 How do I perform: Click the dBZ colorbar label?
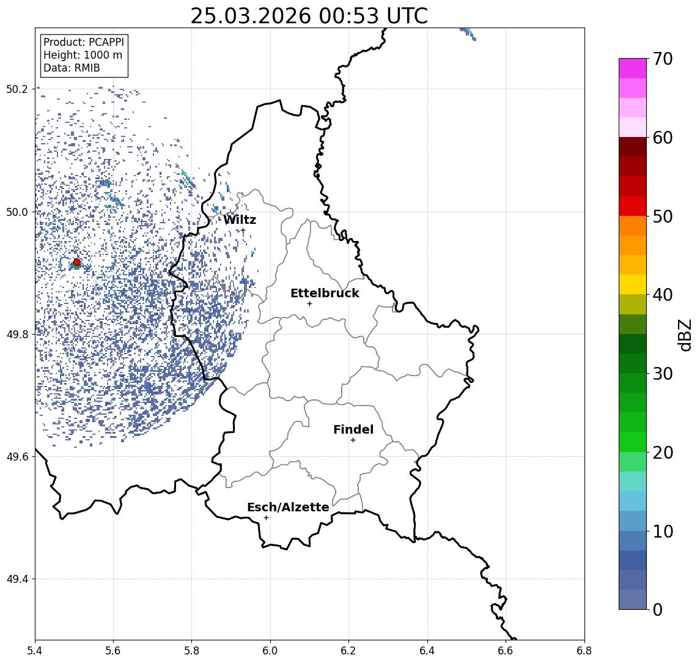click(x=685, y=335)
